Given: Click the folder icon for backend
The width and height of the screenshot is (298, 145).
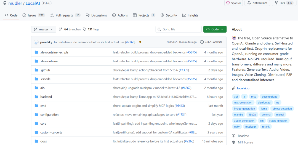Looking at the screenshot, I should coord(36,97).
